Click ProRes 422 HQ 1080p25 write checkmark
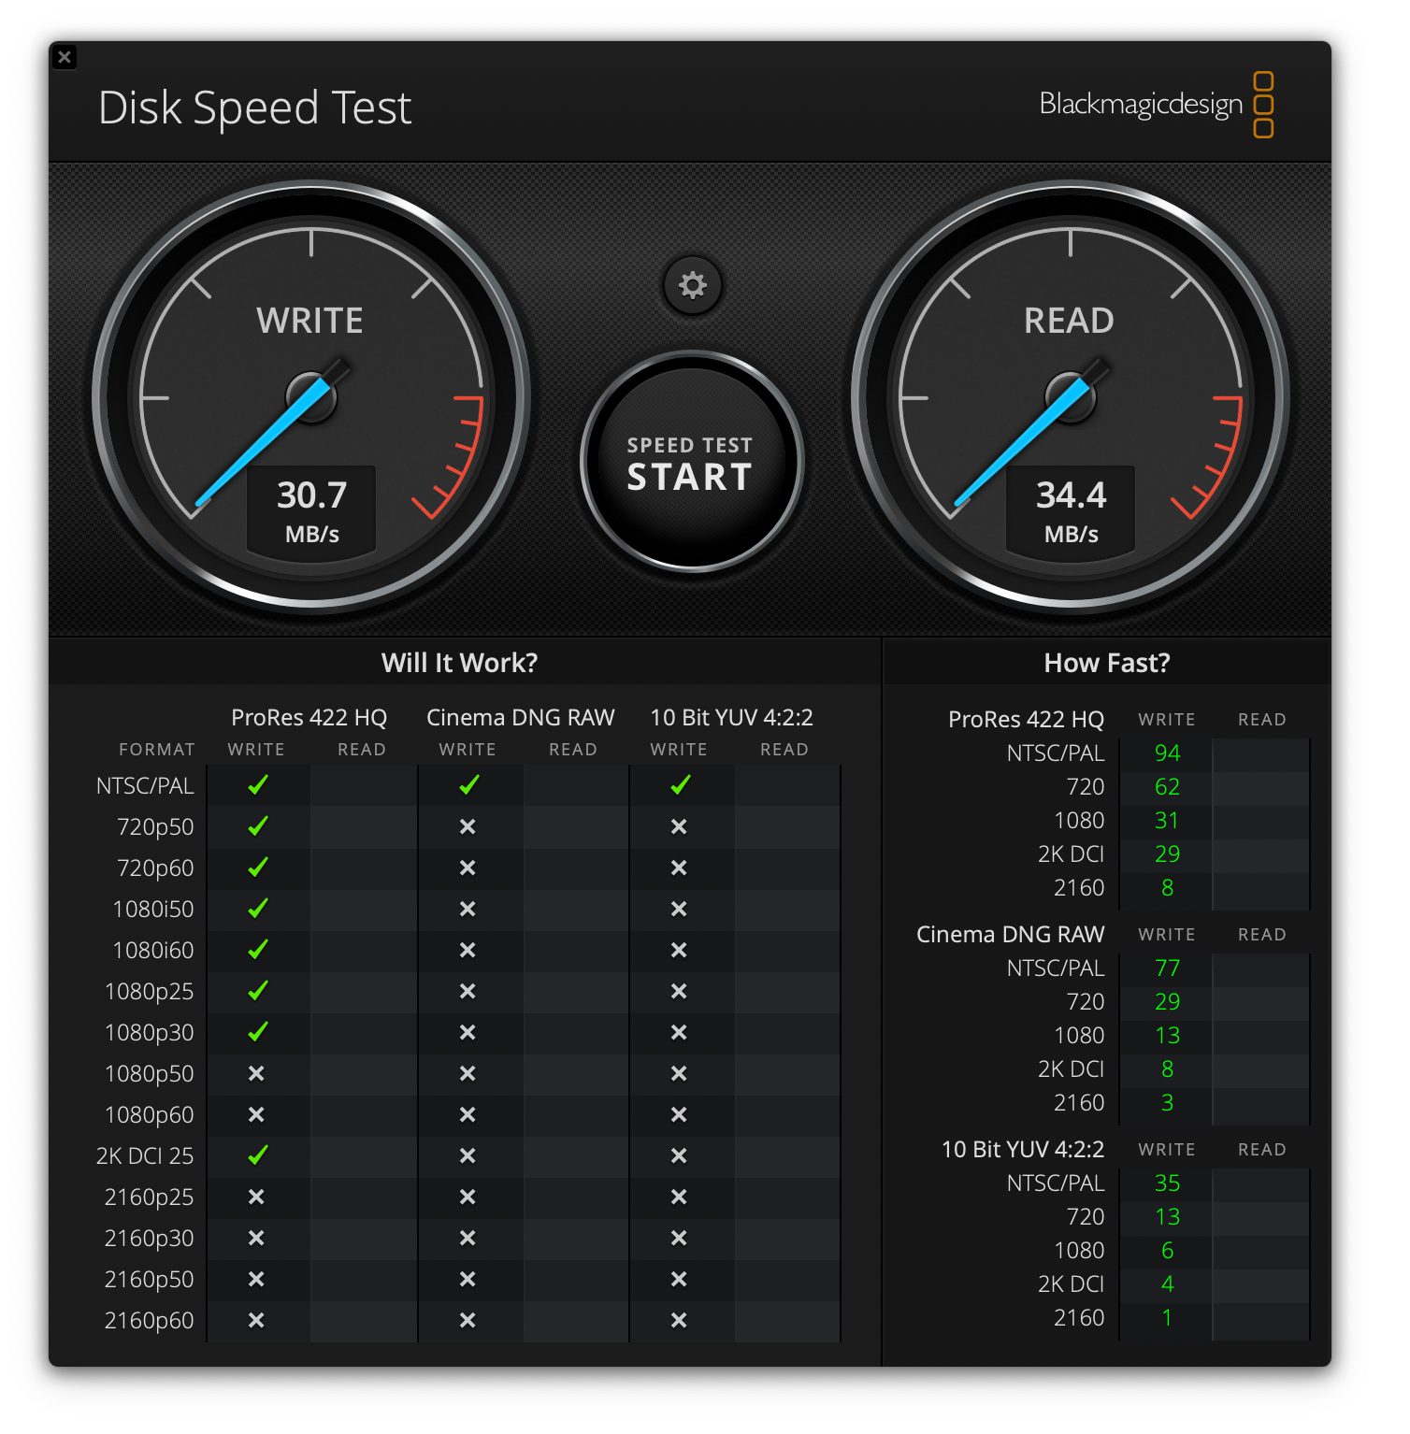This screenshot has width=1410, height=1434. tap(257, 991)
